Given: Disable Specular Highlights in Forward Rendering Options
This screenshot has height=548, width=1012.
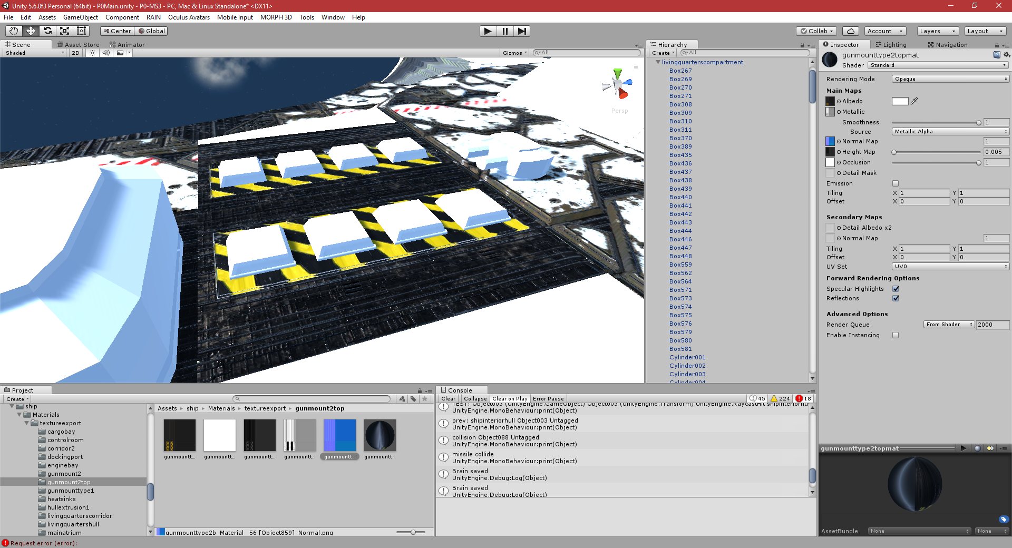Looking at the screenshot, I should 896,289.
